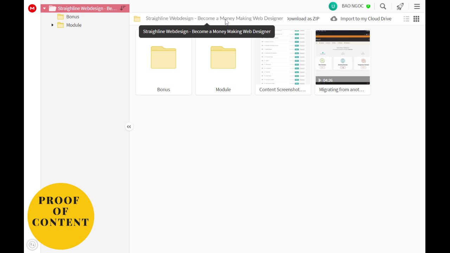Switch to list view
Screen dimensions: 450x253
(406, 19)
